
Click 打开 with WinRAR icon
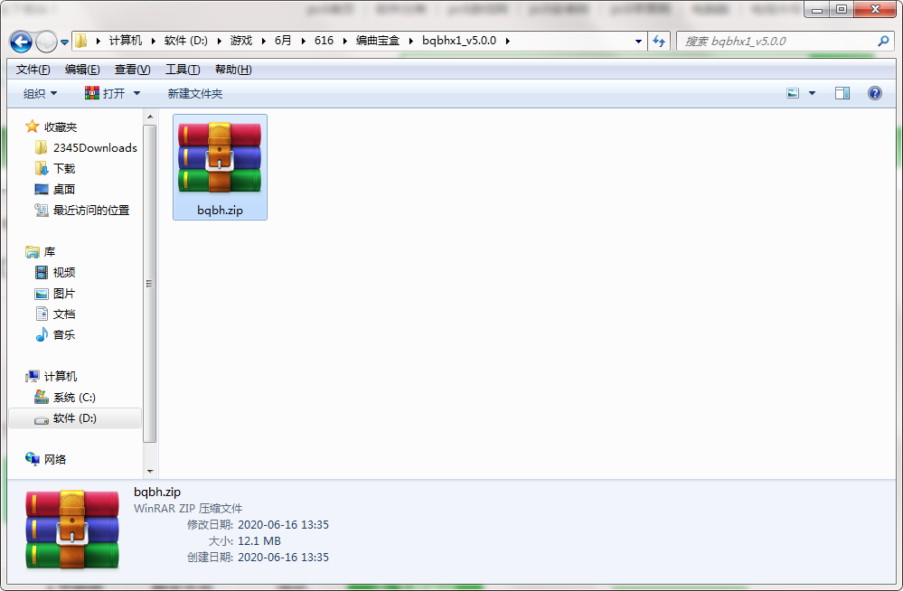pos(105,93)
